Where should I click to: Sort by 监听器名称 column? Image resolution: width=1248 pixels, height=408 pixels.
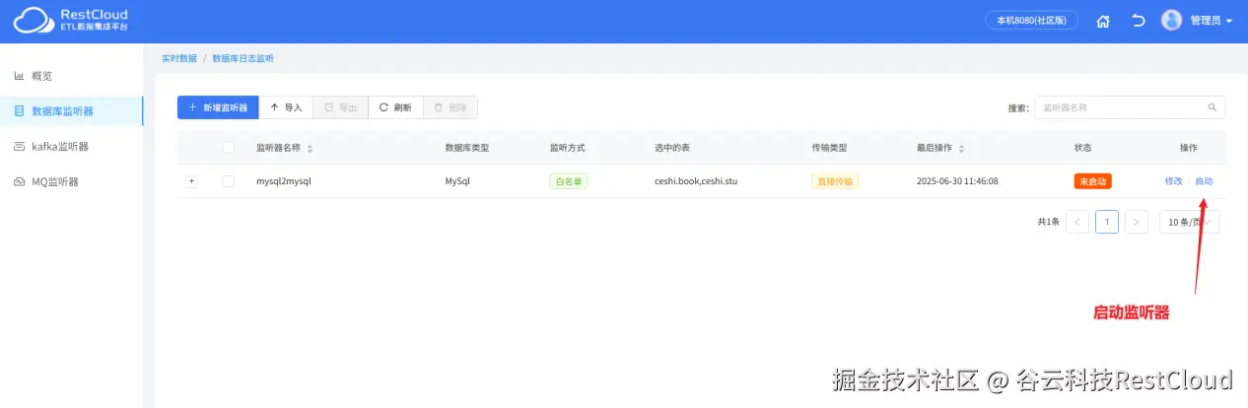[310, 148]
